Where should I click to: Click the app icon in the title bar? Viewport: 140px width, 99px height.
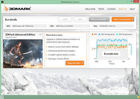(2, 2)
